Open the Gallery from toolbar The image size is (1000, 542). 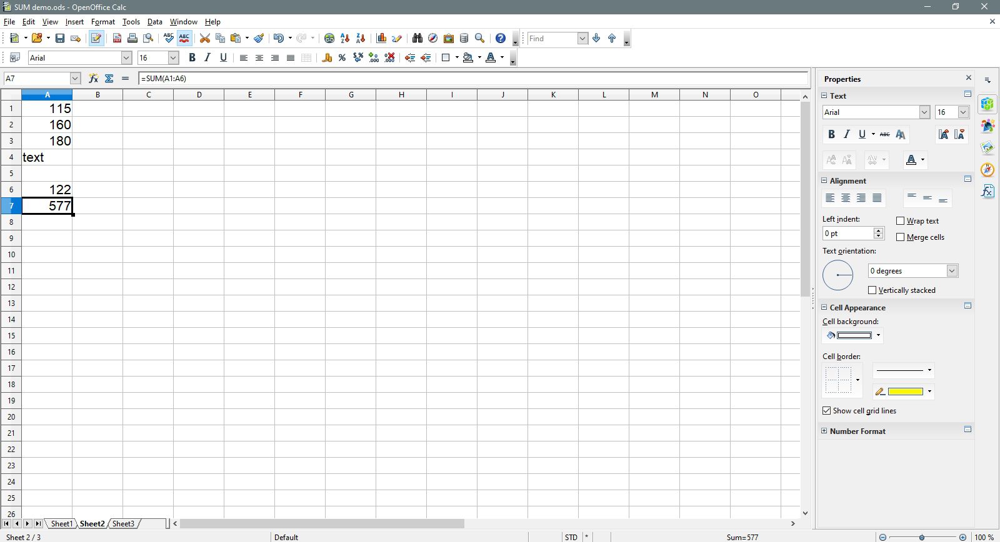click(x=448, y=39)
